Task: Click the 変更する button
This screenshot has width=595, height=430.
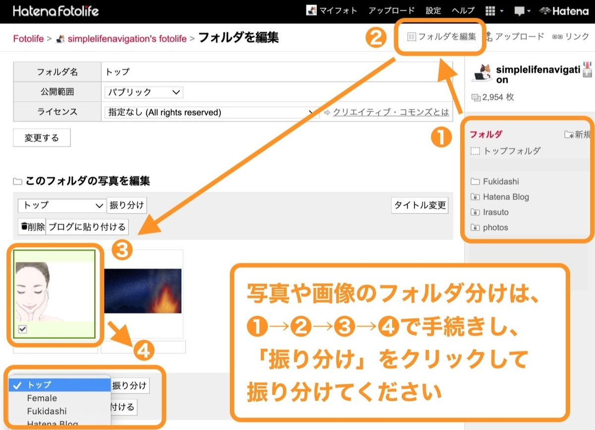Action: [x=42, y=138]
